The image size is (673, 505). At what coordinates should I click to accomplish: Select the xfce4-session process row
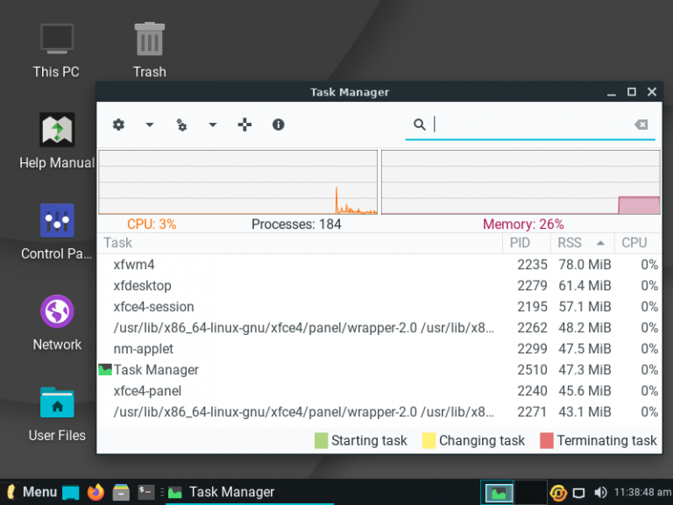tap(379, 307)
